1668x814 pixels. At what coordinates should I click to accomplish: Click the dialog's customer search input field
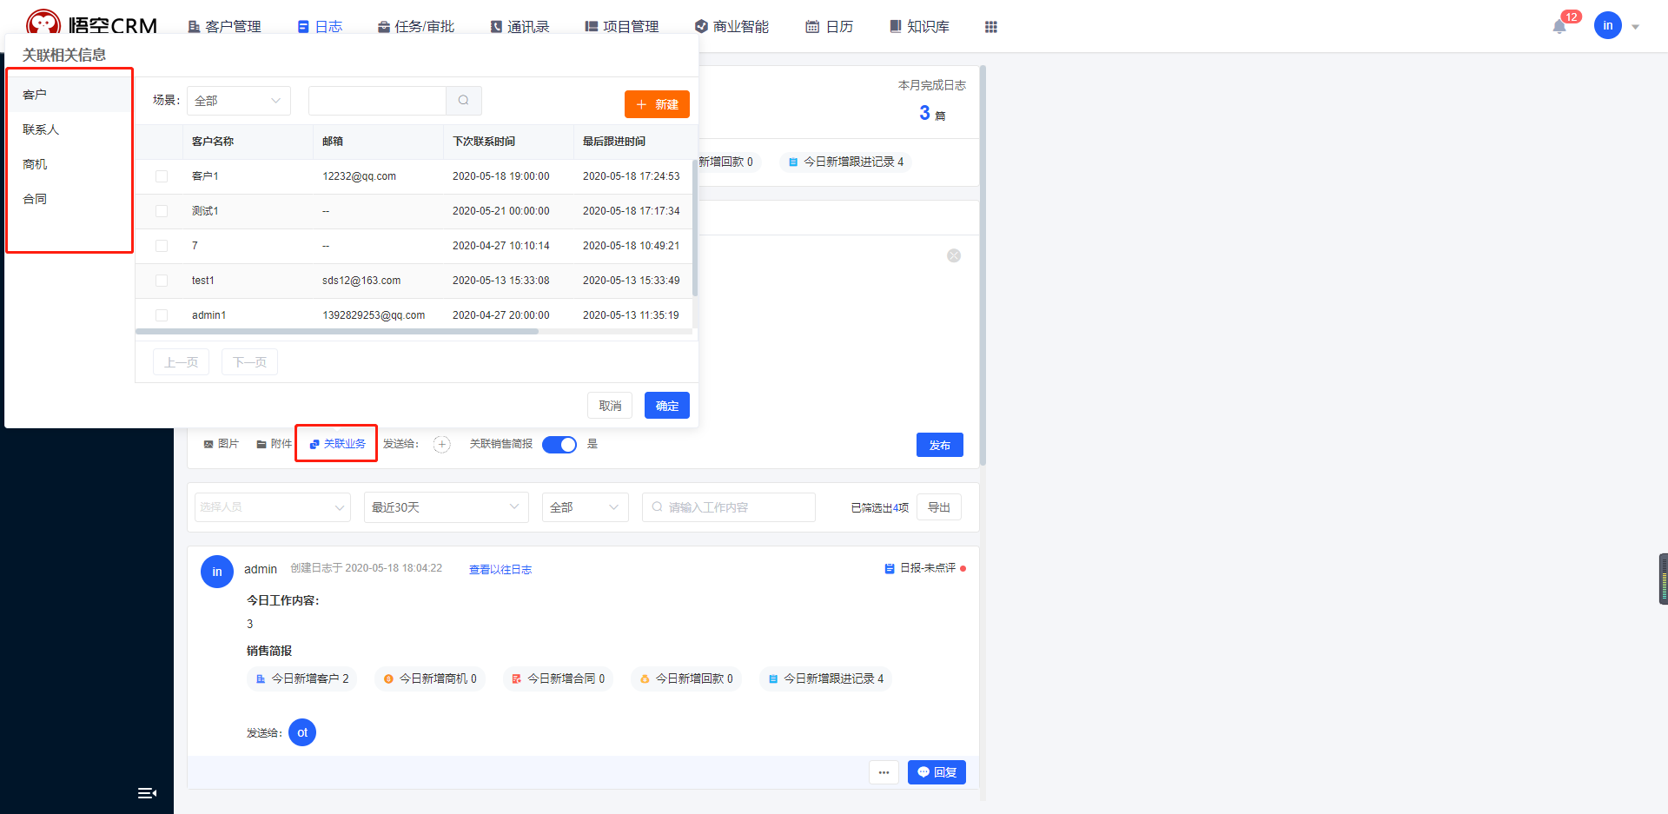pos(377,101)
